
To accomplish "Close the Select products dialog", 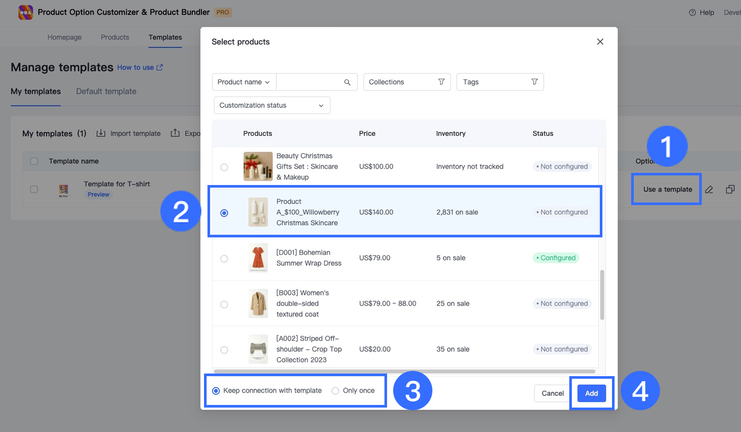I will click(x=600, y=42).
